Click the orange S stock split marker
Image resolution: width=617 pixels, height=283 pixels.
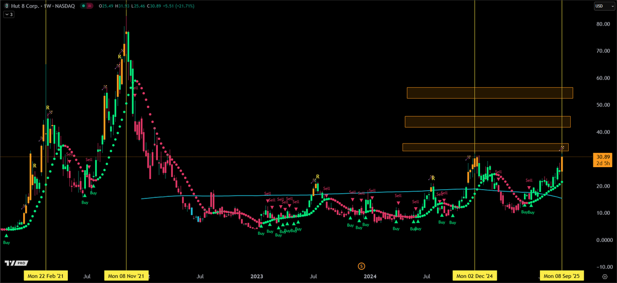pos(361,266)
